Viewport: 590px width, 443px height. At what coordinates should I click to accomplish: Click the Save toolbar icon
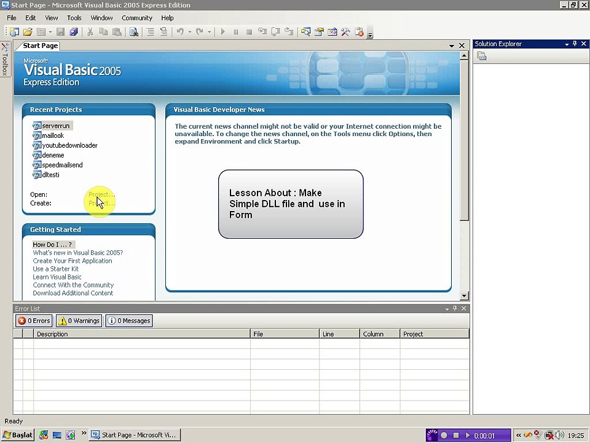click(x=60, y=32)
